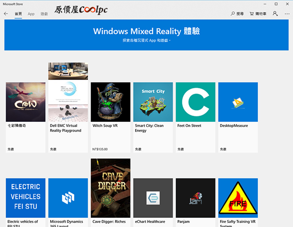
Task: Click the 七彩鴉傳奇 title text
Action: (x=16, y=126)
